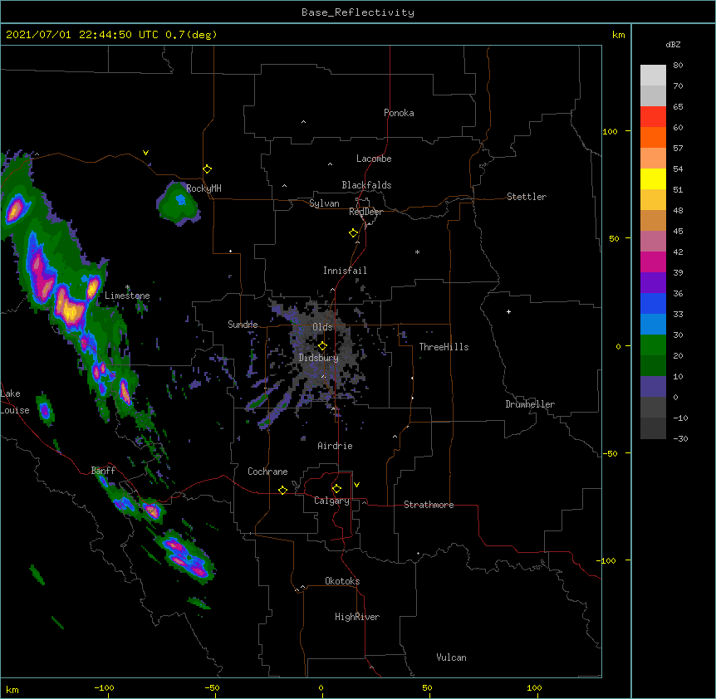
Task: Click the Innisfail city label
Action: coord(345,271)
